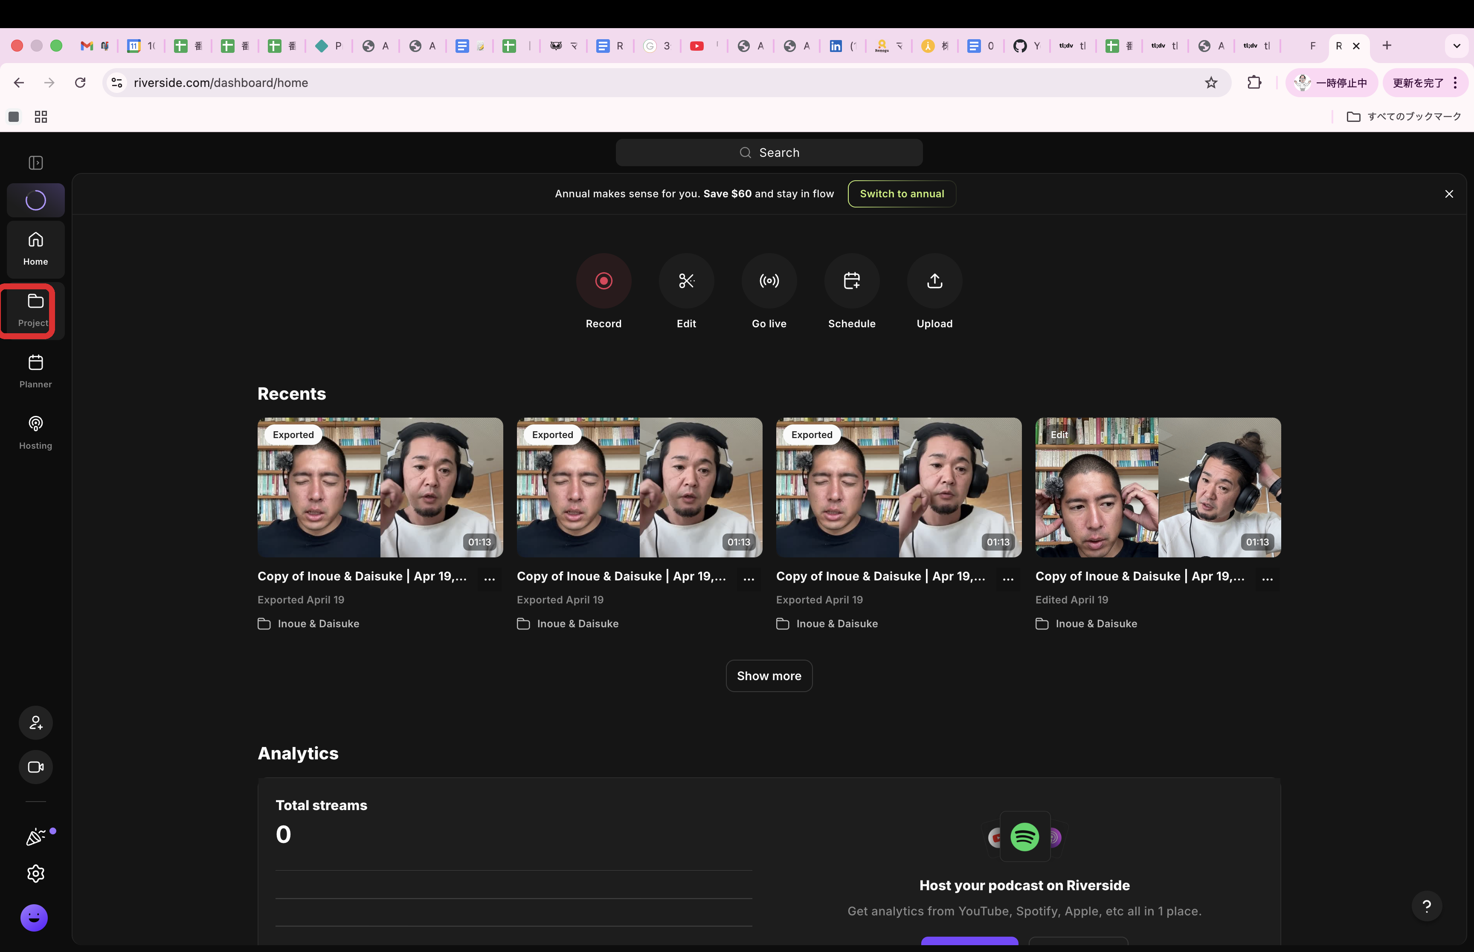This screenshot has width=1474, height=952.
Task: Click the Riverside Search field
Action: coord(769,153)
